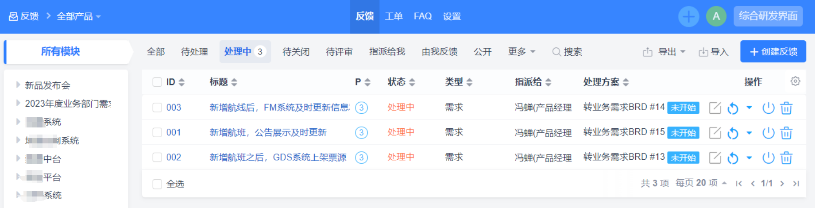Go to the 工单 top menu

pos(394,17)
